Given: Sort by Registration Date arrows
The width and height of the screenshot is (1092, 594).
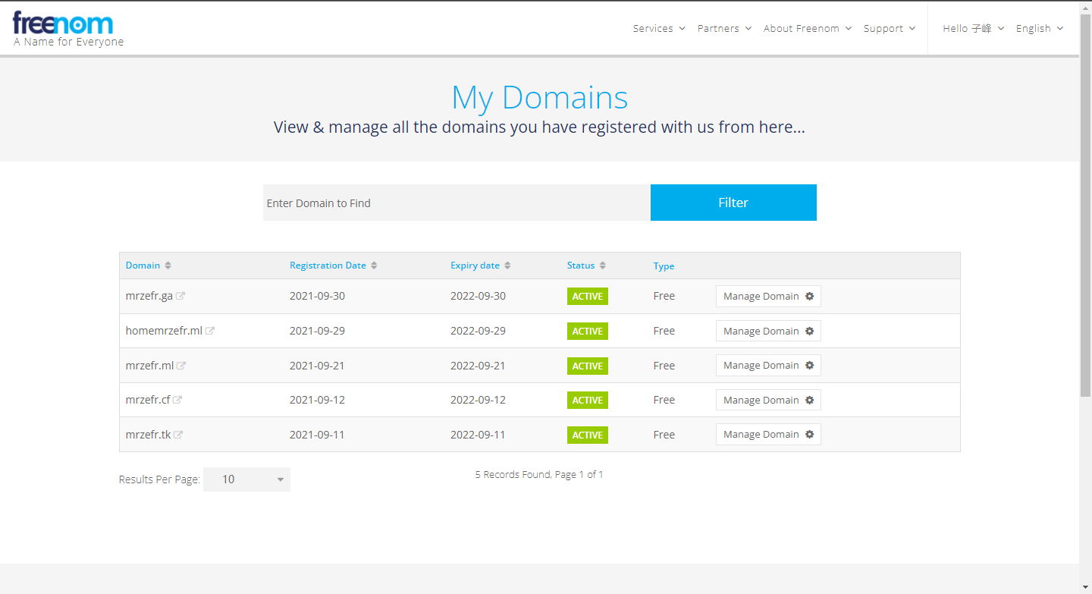Looking at the screenshot, I should pyautogui.click(x=374, y=266).
